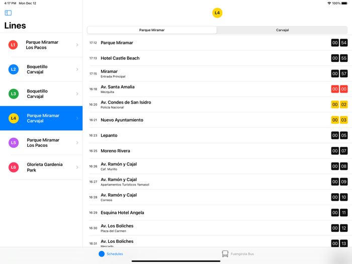Screen dimensions: 352x264
Task: Select the purple L5 line badge
Action: (x=14, y=143)
